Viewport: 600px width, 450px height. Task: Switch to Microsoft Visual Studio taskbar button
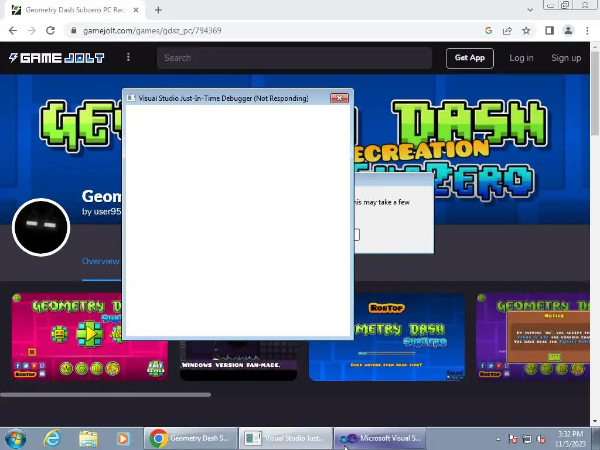click(380, 438)
